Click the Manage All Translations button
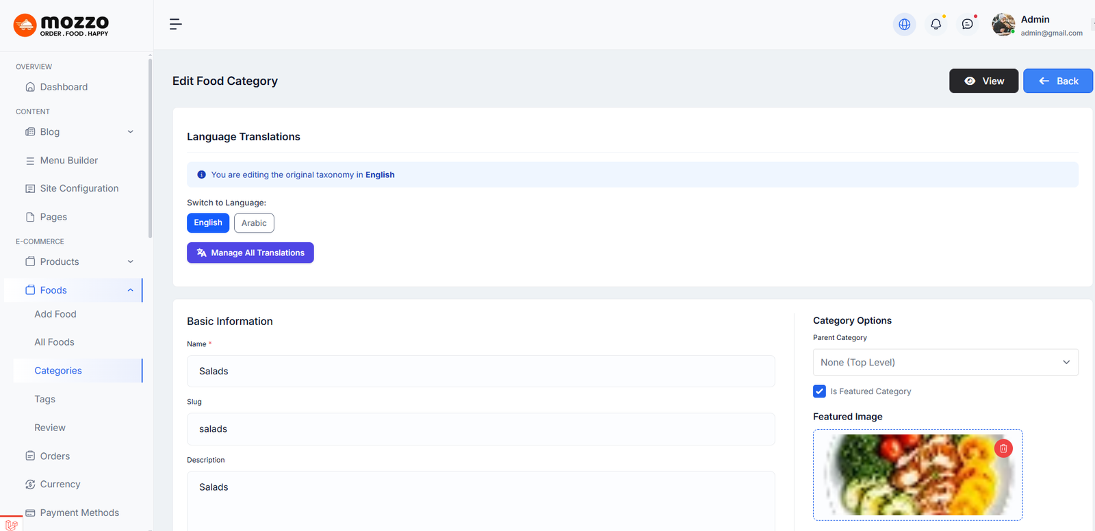1095x531 pixels. (x=250, y=253)
